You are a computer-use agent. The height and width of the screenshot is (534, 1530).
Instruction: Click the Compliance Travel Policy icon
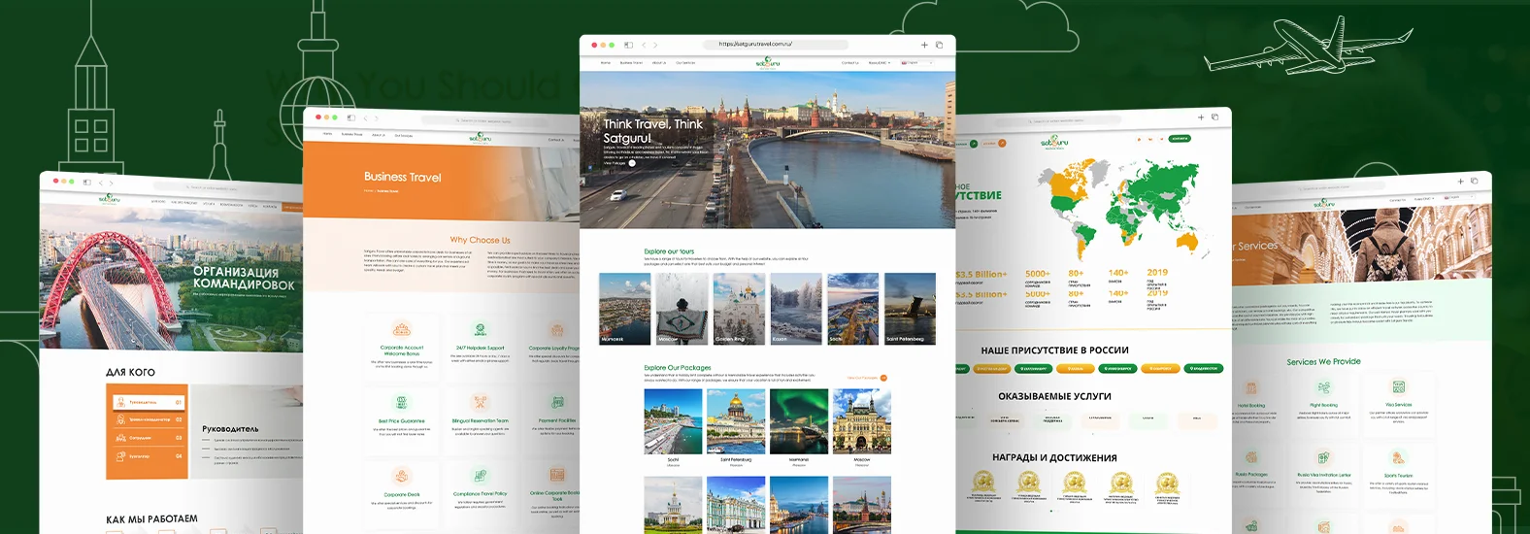tap(480, 476)
